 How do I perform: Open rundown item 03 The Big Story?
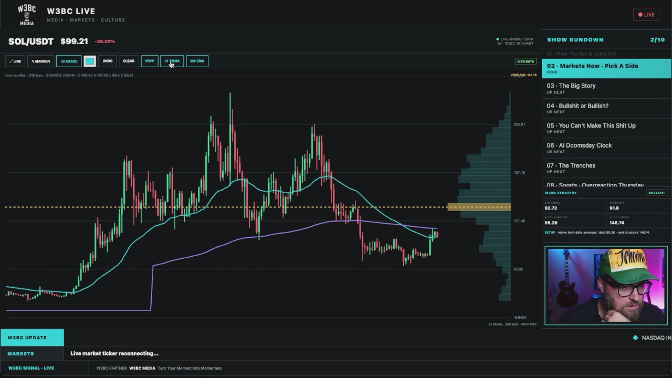click(x=606, y=88)
